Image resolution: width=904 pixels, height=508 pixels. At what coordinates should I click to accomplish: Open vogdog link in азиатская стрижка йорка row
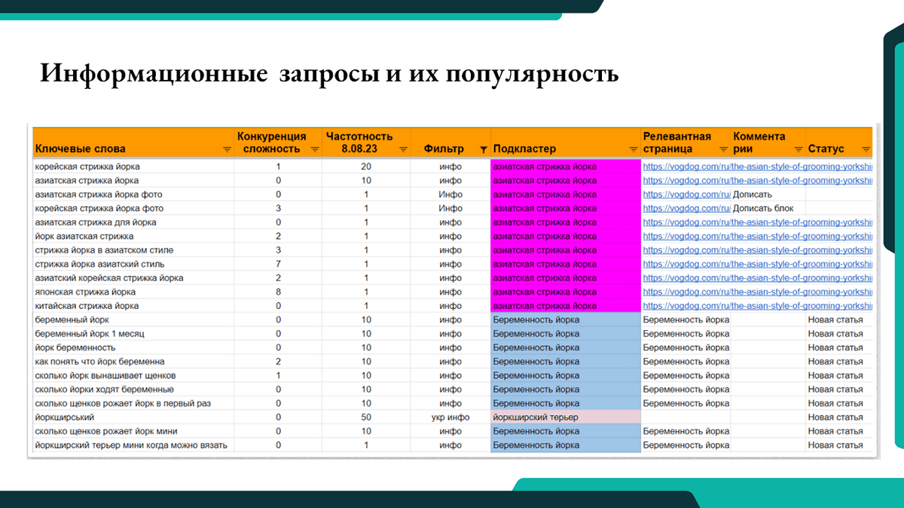click(757, 180)
